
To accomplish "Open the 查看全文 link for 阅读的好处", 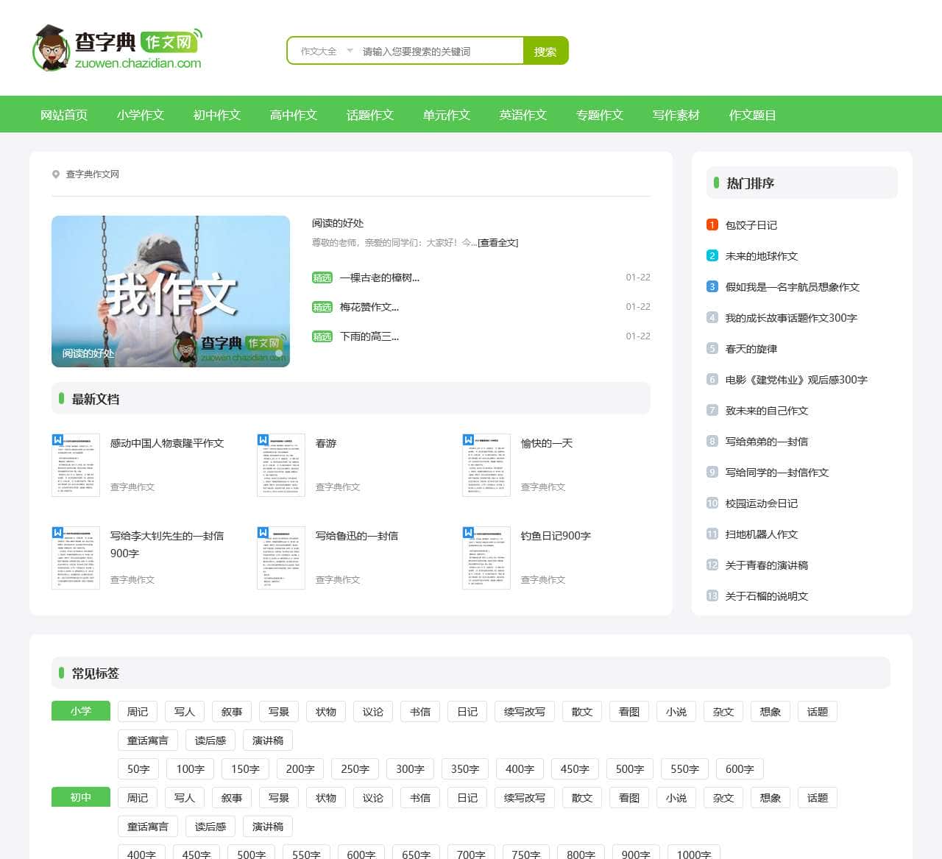I will (x=497, y=242).
